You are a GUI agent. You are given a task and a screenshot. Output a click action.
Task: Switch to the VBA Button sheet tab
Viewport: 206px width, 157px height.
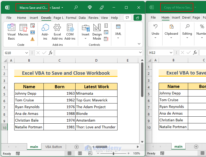pos(54,147)
